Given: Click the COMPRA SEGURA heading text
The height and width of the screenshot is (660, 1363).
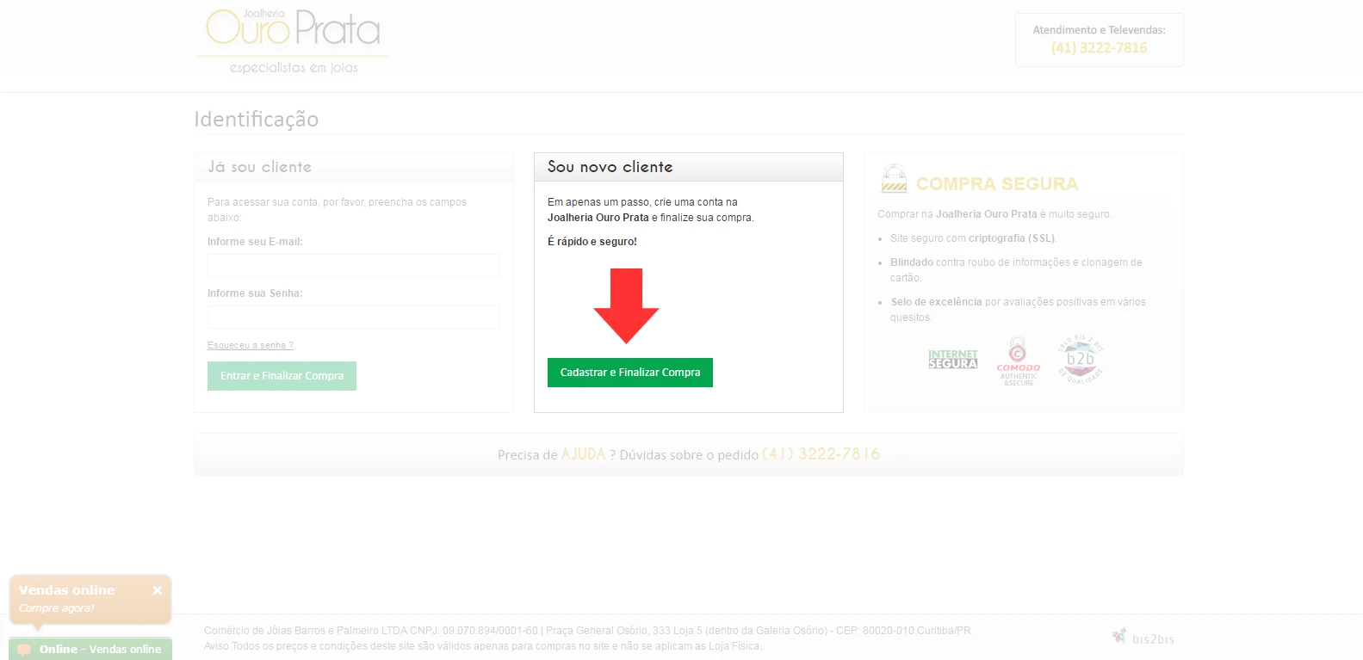Looking at the screenshot, I should [x=997, y=184].
